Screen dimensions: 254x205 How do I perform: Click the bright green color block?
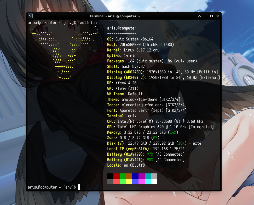pyautogui.click(x=123, y=182)
